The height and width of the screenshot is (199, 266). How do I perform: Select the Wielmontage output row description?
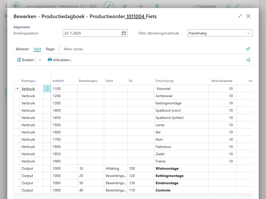pyautogui.click(x=167, y=168)
